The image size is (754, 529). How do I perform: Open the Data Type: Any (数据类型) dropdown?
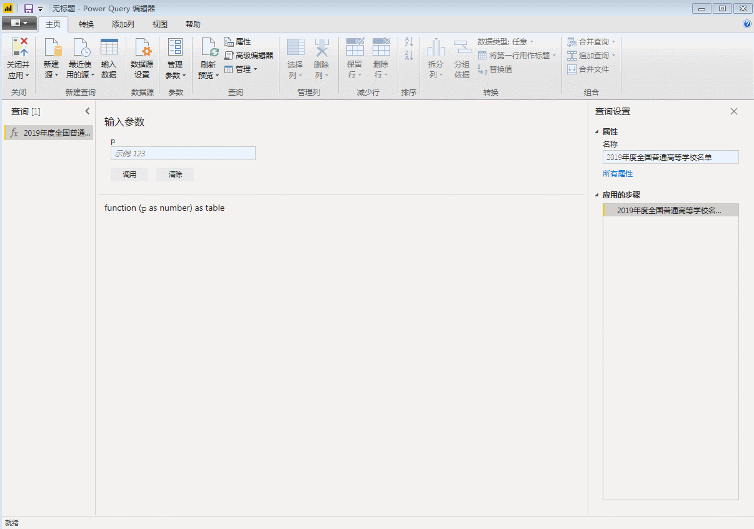click(506, 42)
